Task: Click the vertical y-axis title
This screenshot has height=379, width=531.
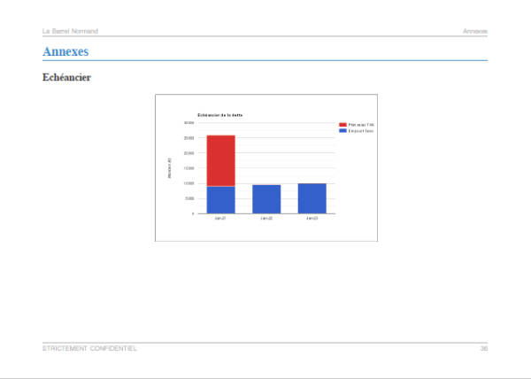Action: (x=170, y=168)
